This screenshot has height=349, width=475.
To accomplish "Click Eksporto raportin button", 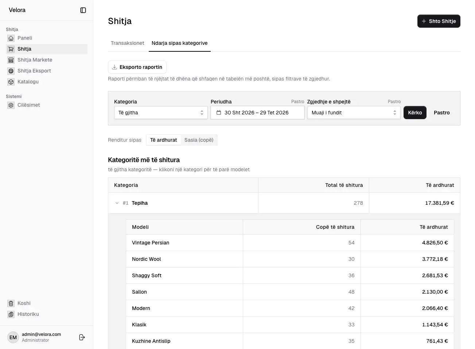I will [x=137, y=67].
